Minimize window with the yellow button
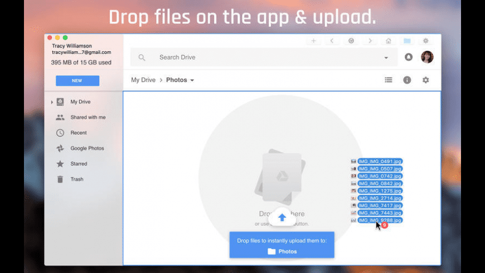The height and width of the screenshot is (273, 485). pos(57,38)
